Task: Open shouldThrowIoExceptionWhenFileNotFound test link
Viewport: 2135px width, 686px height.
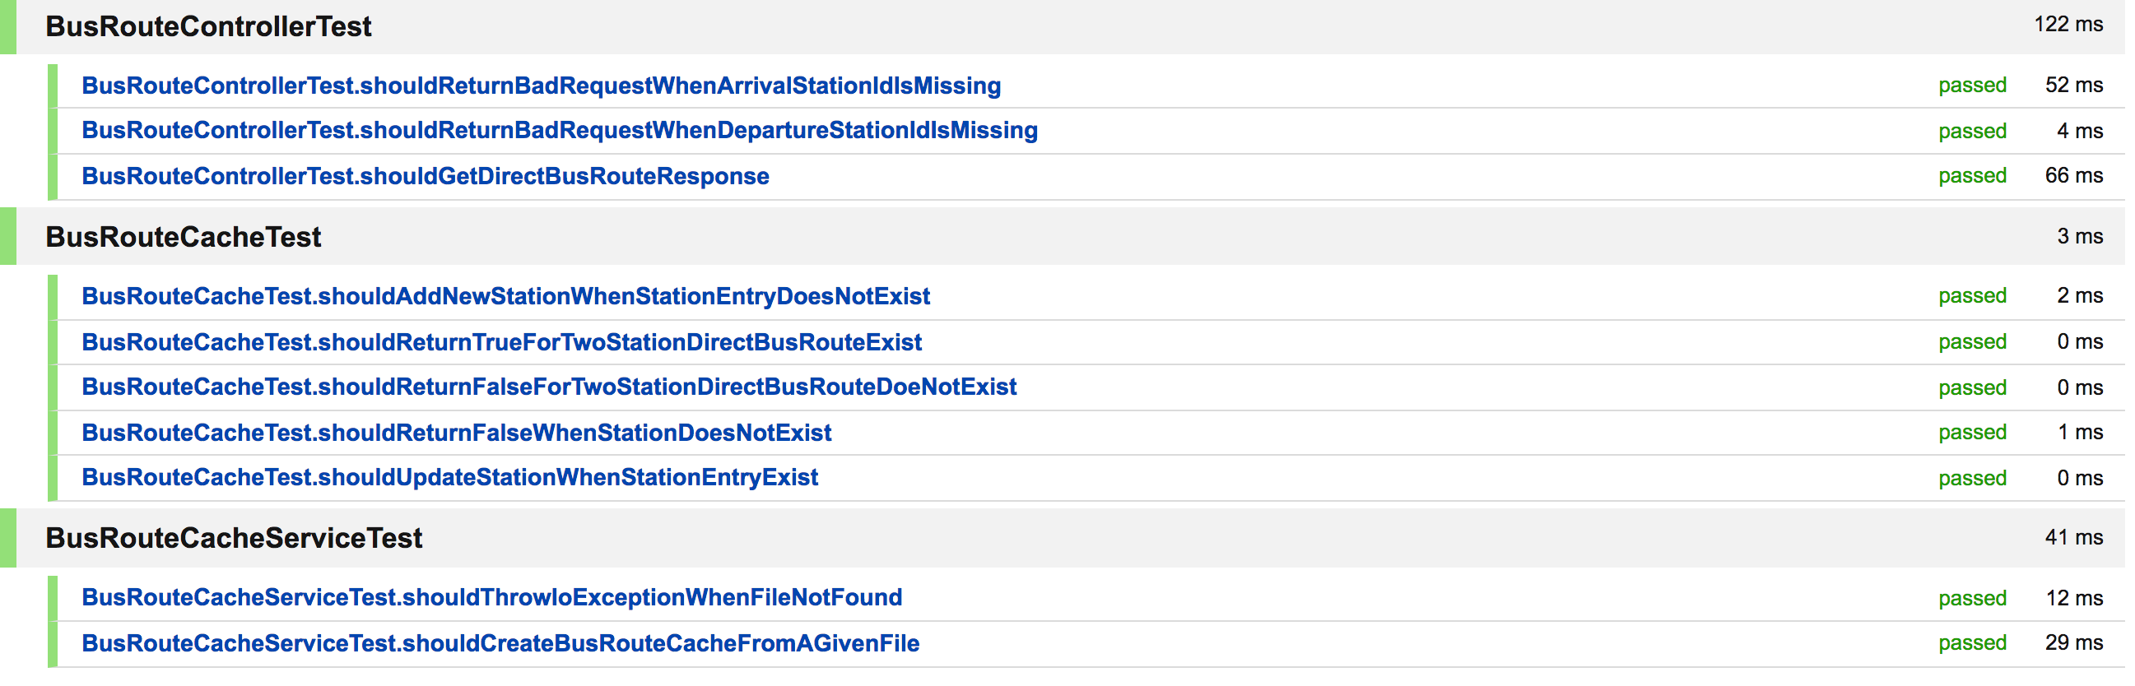Action: coord(491,597)
